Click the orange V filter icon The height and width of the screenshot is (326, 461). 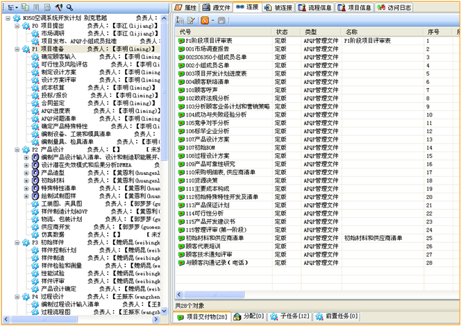pos(205,20)
